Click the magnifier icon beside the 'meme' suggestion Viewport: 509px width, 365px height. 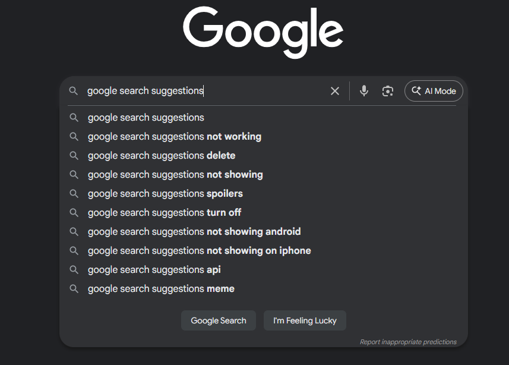pyautogui.click(x=74, y=288)
